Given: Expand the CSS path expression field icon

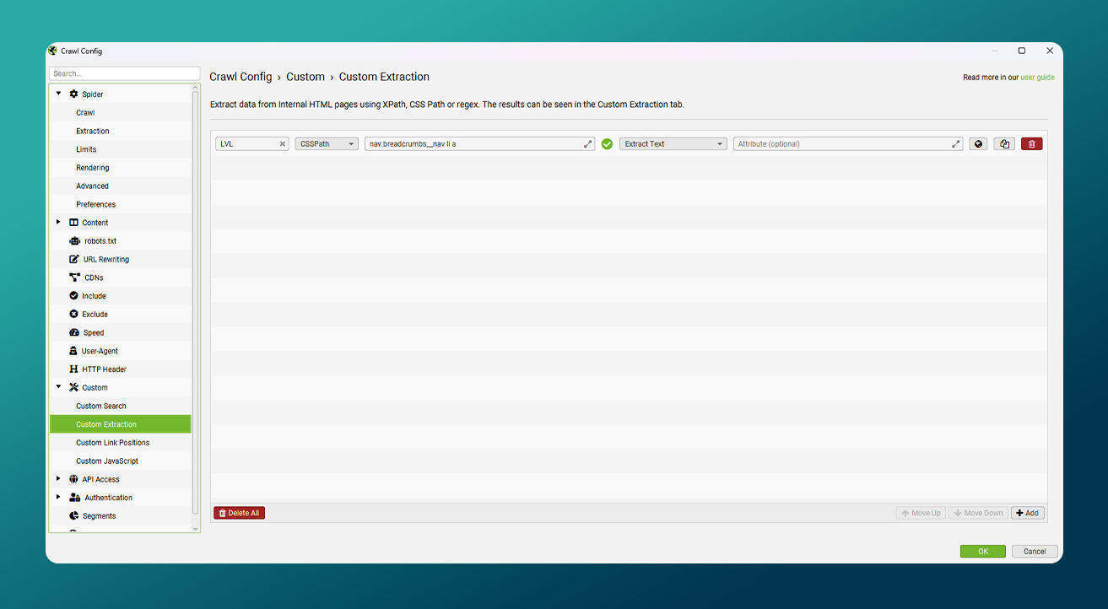Looking at the screenshot, I should click(x=588, y=144).
